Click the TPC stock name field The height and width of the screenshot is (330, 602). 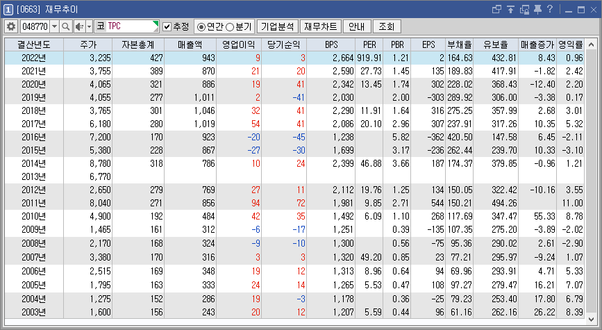tap(131, 26)
